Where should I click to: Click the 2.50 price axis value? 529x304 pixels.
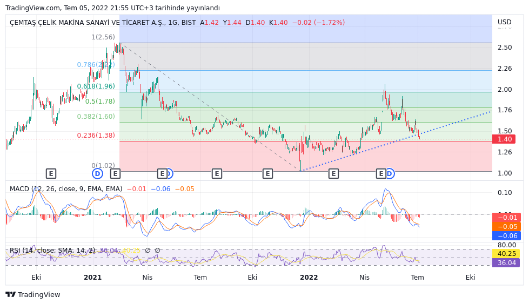tap(505, 48)
